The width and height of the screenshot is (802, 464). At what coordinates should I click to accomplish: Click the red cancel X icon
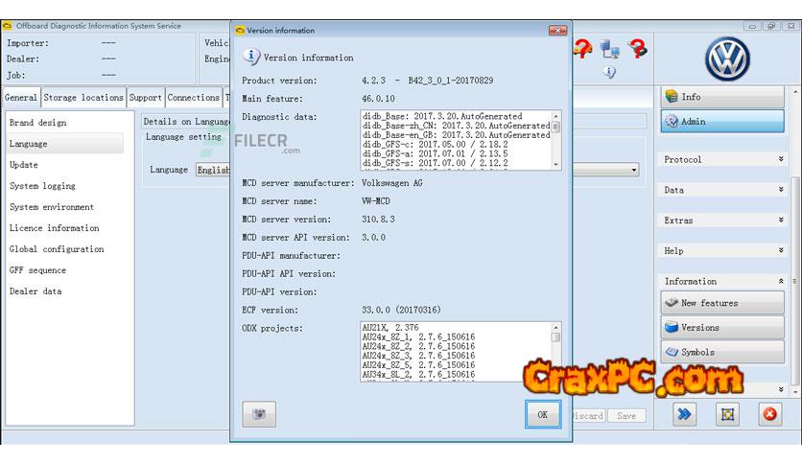coord(769,414)
